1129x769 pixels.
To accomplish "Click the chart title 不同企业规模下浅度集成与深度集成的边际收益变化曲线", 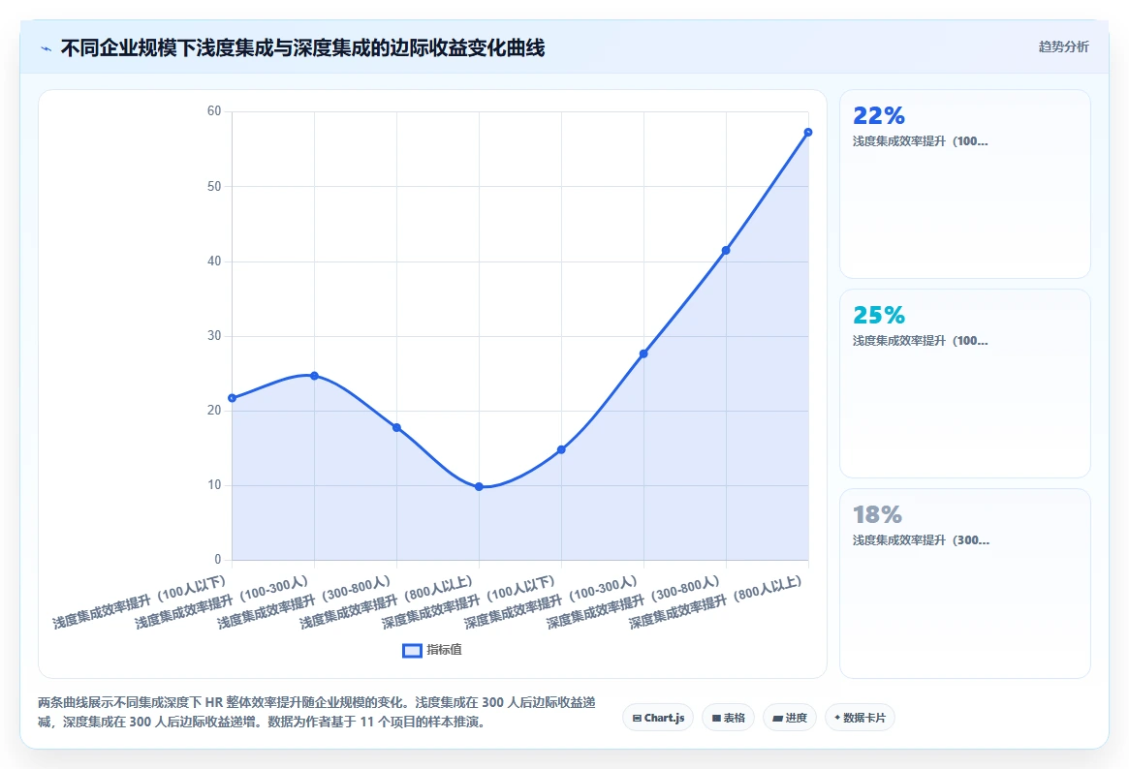I will point(302,48).
